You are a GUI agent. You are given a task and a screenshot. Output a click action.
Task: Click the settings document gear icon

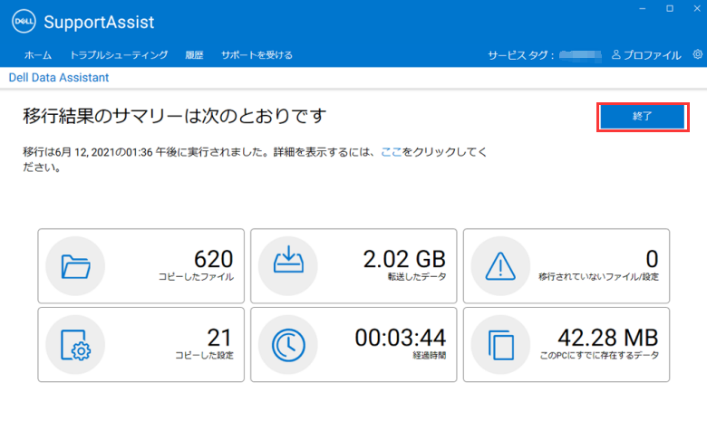point(75,345)
